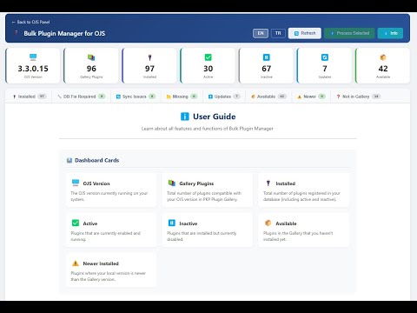The height and width of the screenshot is (313, 417).
Task: Click the plug icon on the Installed stat card
Action: pos(149,57)
